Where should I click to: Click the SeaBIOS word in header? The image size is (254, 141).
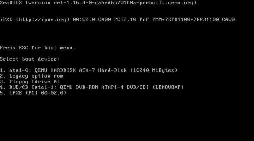coord(11,3)
